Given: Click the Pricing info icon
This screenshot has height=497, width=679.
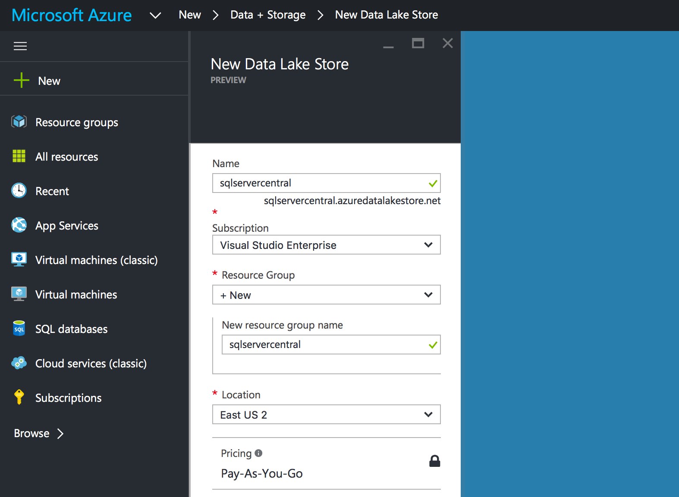Looking at the screenshot, I should [x=258, y=453].
